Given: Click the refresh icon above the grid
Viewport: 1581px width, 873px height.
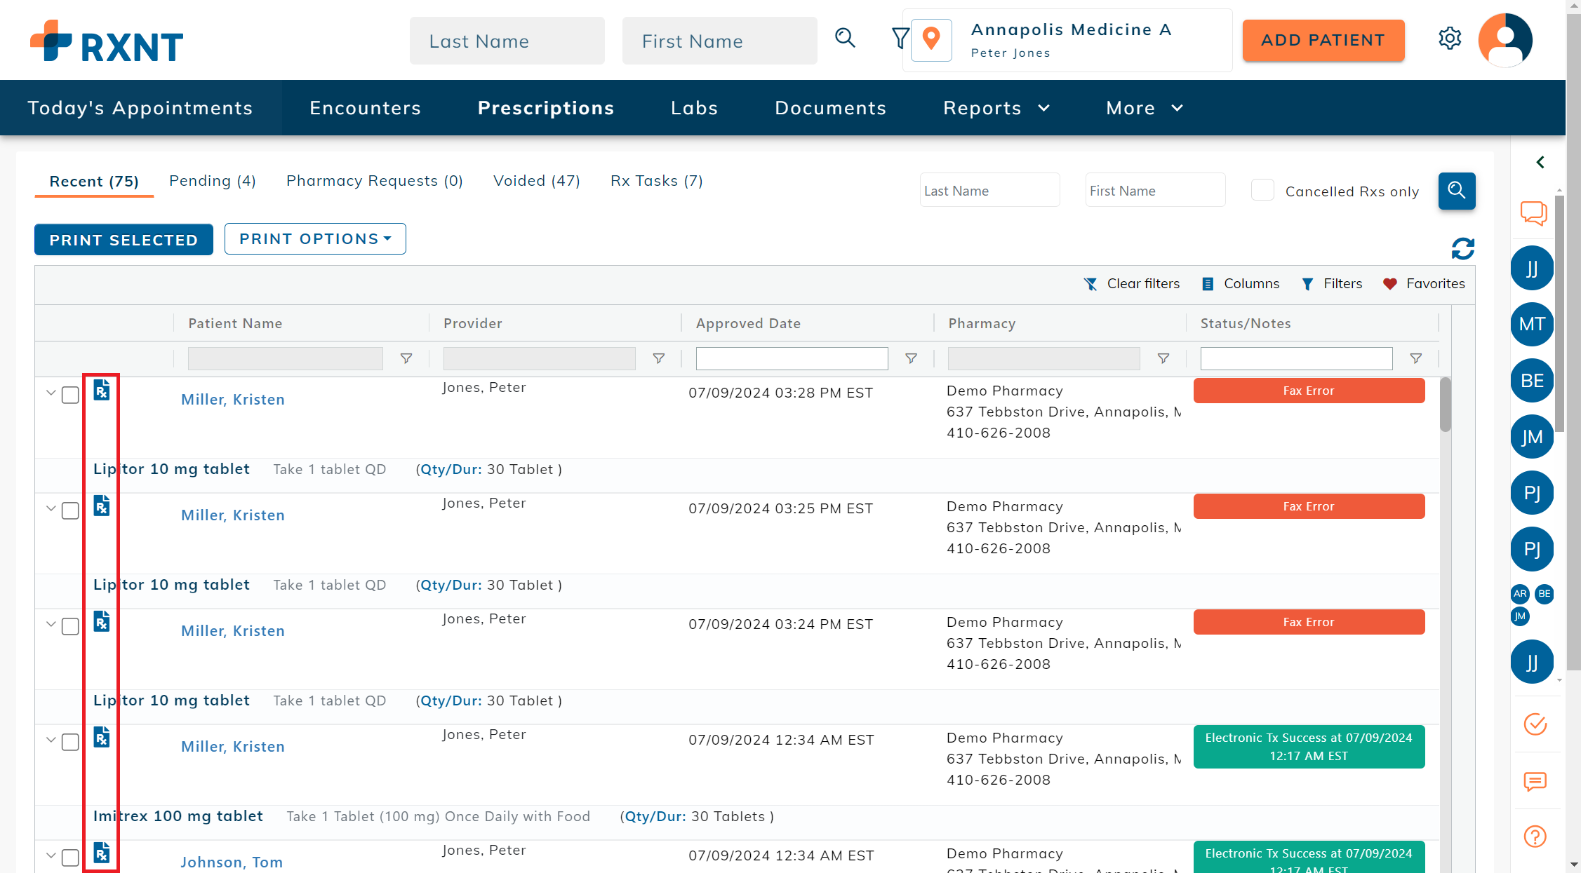Looking at the screenshot, I should click(x=1462, y=248).
